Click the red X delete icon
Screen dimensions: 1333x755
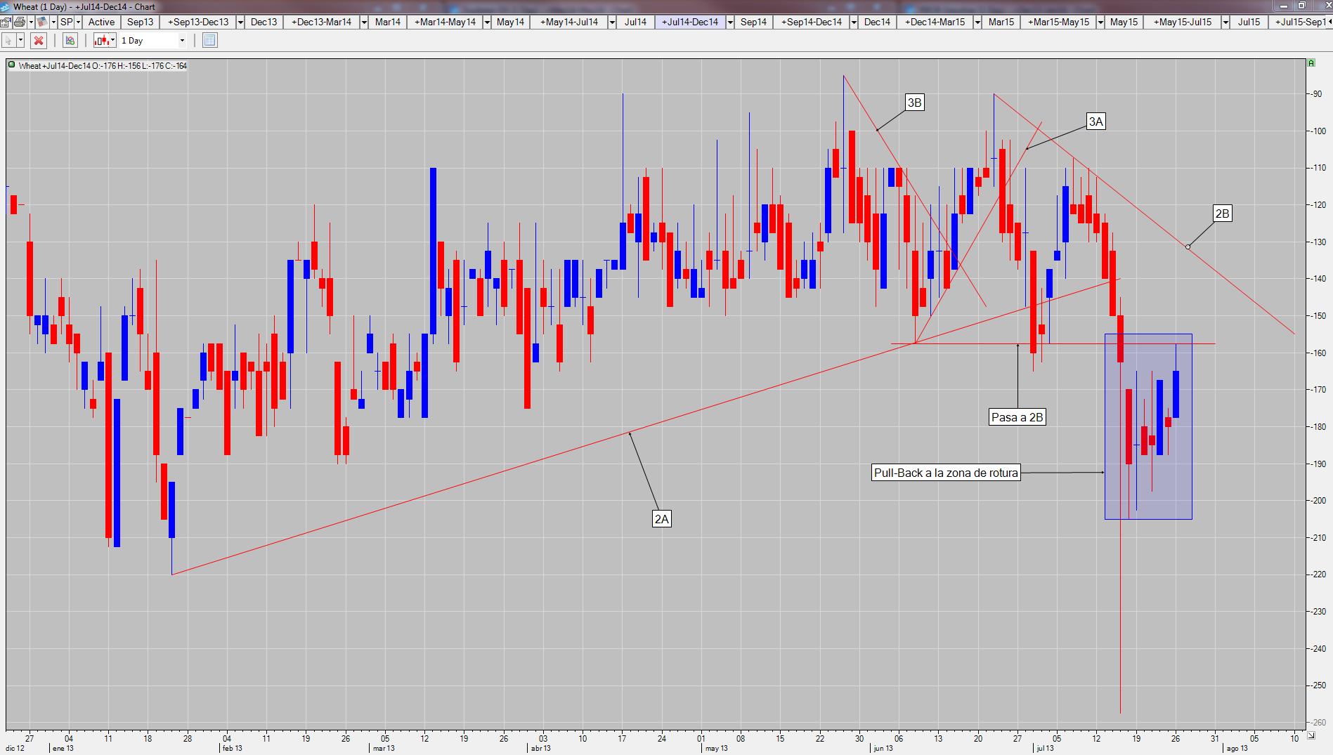click(x=39, y=40)
